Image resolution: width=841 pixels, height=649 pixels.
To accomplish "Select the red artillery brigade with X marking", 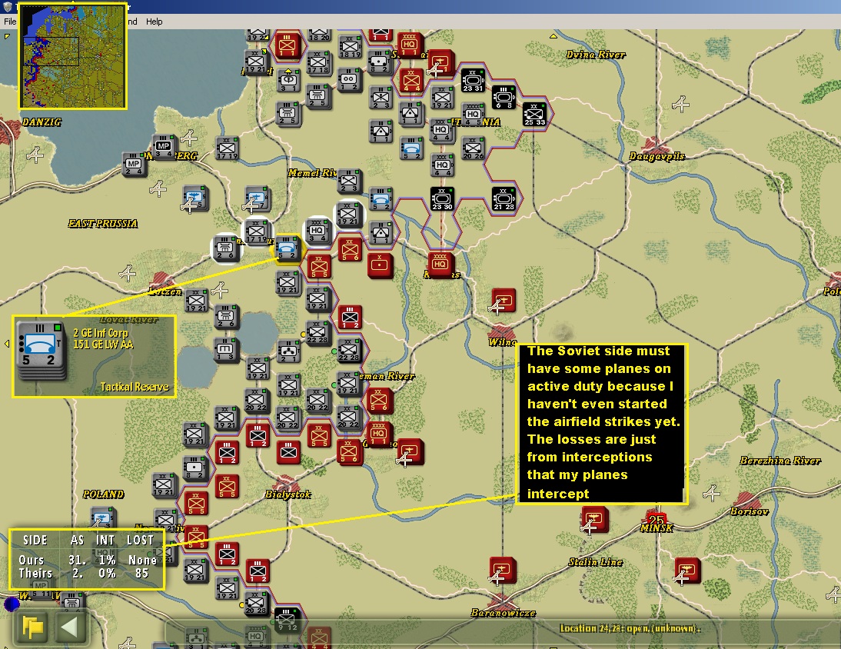I will (x=380, y=265).
